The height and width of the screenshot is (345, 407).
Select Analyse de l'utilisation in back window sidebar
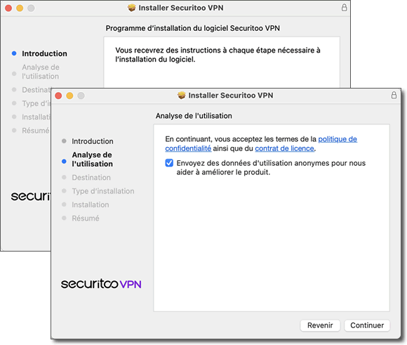41,72
